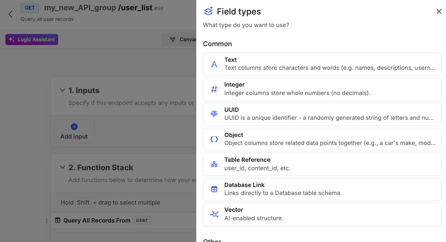Click the Field types header icon
446x242 pixels.
[x=208, y=11]
